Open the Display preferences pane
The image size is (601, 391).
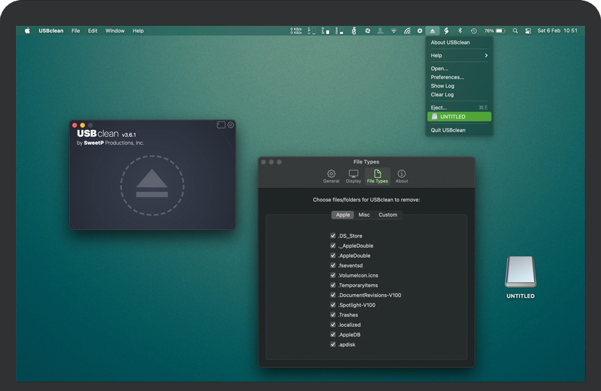pos(353,176)
